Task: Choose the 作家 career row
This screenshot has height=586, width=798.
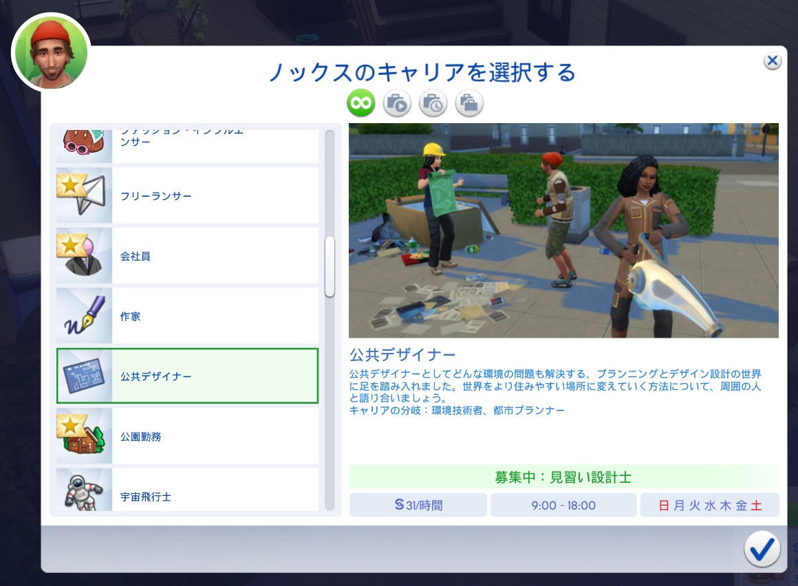Action: point(187,316)
